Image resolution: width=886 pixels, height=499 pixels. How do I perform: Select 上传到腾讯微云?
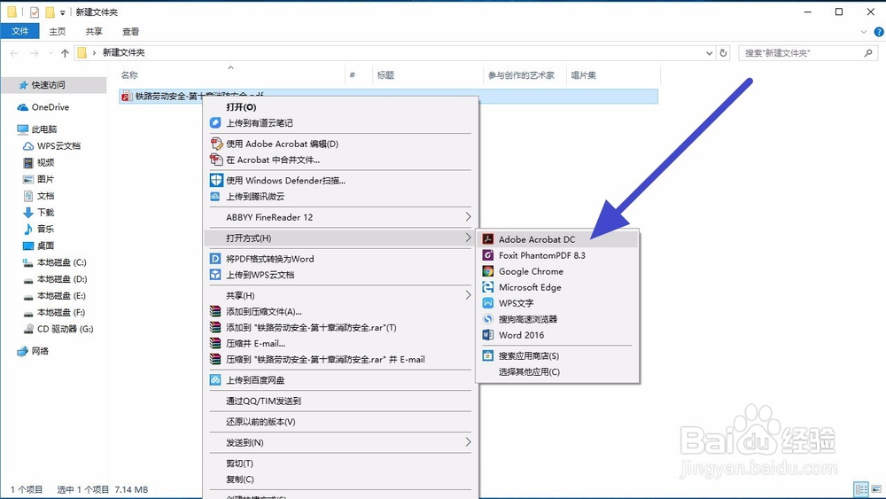[x=341, y=196]
